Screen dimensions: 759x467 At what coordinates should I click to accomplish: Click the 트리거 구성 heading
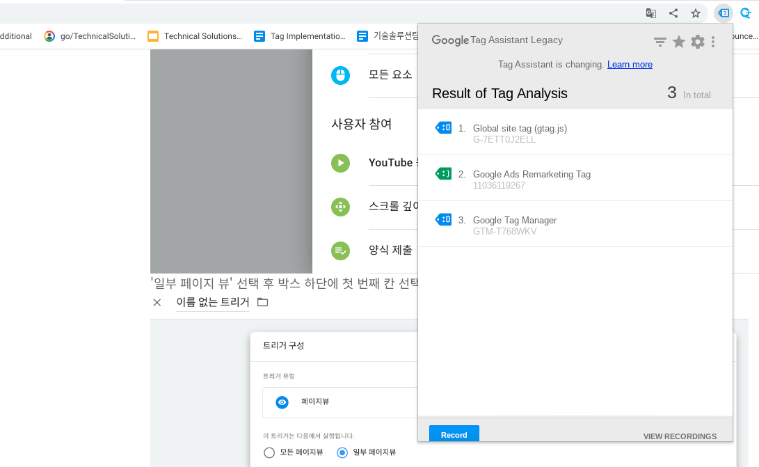pos(283,345)
